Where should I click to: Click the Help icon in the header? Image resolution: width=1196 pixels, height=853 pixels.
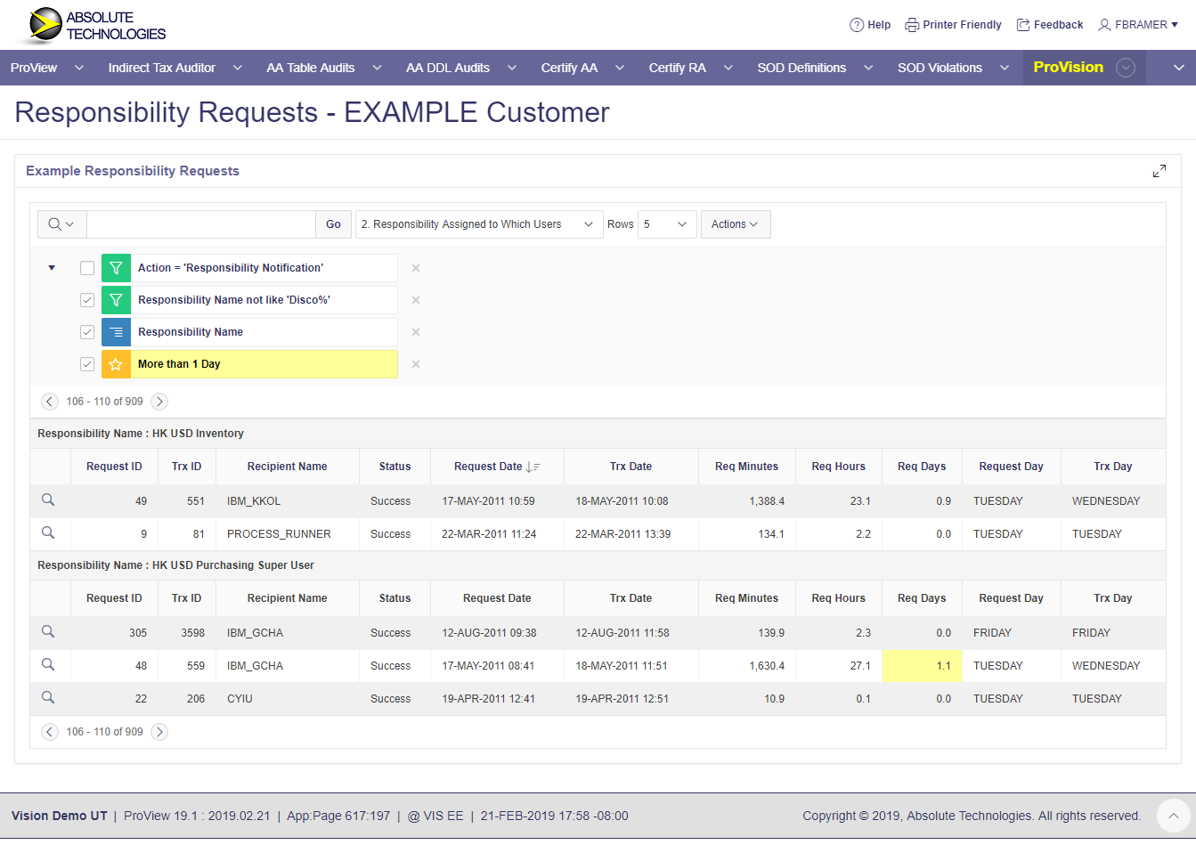pyautogui.click(x=870, y=25)
